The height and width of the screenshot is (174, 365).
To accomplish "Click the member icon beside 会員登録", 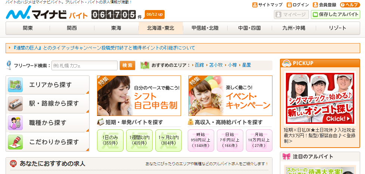I will 315,4.
